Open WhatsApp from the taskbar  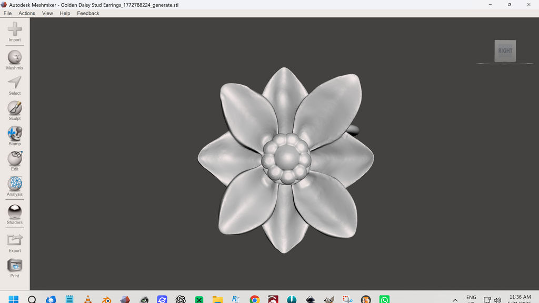(x=384, y=299)
